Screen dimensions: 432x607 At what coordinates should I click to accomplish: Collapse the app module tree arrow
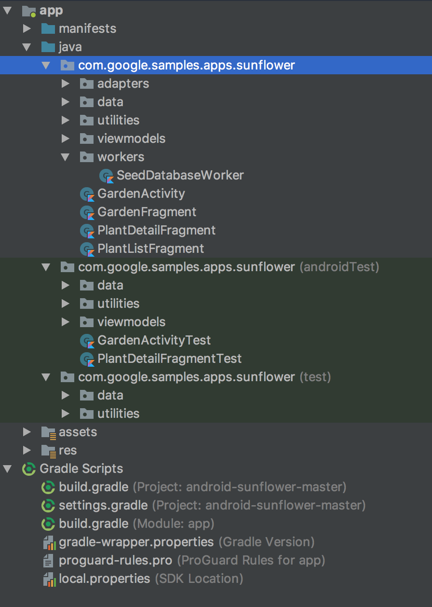coord(8,10)
